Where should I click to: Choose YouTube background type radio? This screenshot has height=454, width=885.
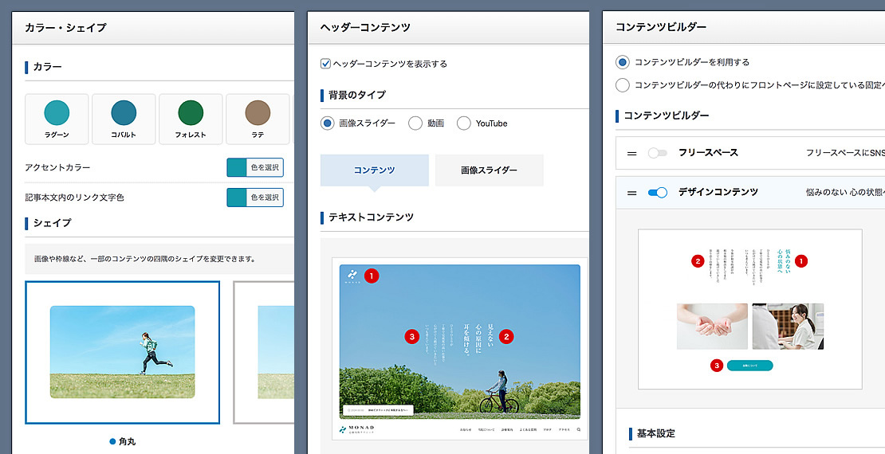point(464,123)
